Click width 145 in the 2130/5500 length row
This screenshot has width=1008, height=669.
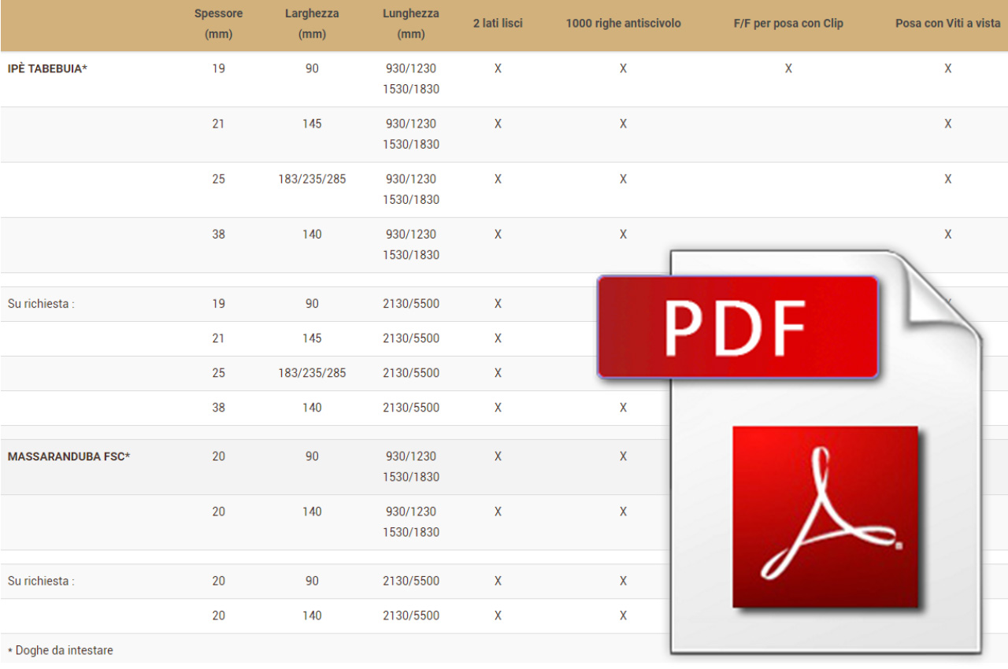coord(312,338)
